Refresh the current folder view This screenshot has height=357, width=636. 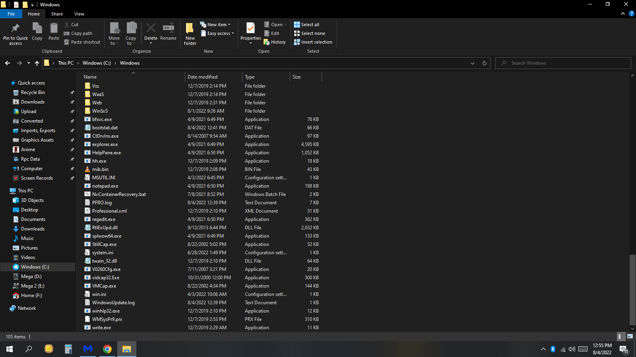pyautogui.click(x=484, y=63)
